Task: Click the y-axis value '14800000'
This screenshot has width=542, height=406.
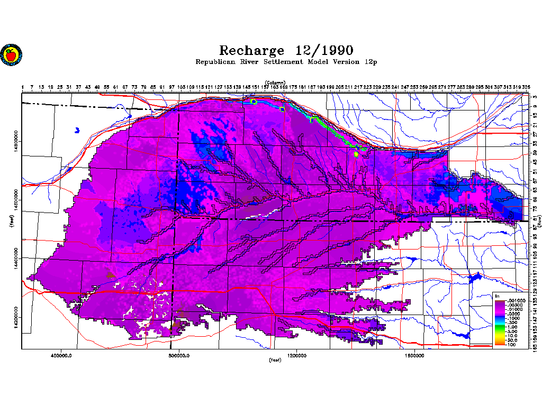Action: pos(16,141)
